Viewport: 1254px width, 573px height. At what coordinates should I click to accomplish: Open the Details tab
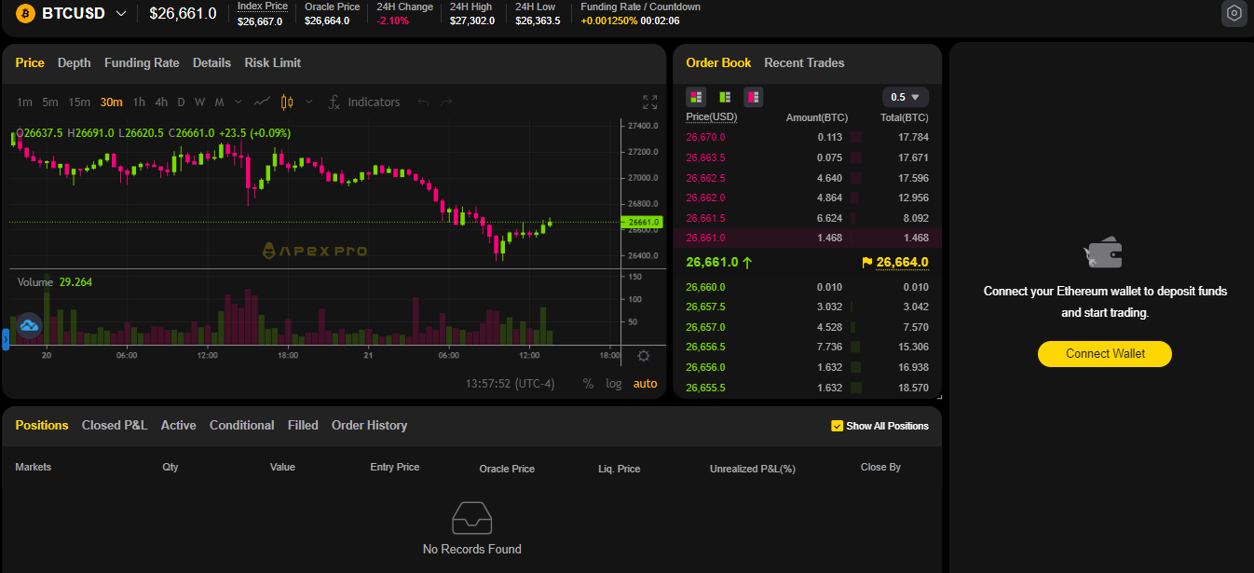211,62
